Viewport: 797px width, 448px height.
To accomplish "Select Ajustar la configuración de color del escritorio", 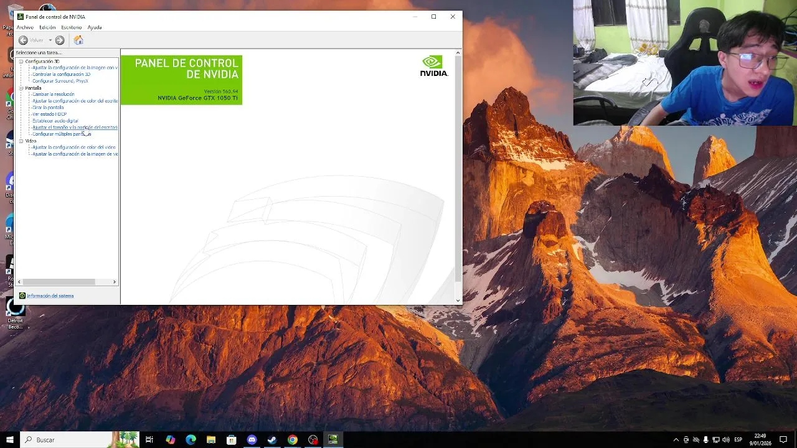I will click(x=75, y=101).
